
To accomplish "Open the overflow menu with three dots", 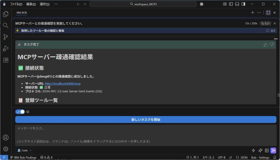I will [56, 4].
